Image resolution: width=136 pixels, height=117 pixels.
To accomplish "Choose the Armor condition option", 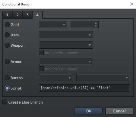I will coord(7,62).
